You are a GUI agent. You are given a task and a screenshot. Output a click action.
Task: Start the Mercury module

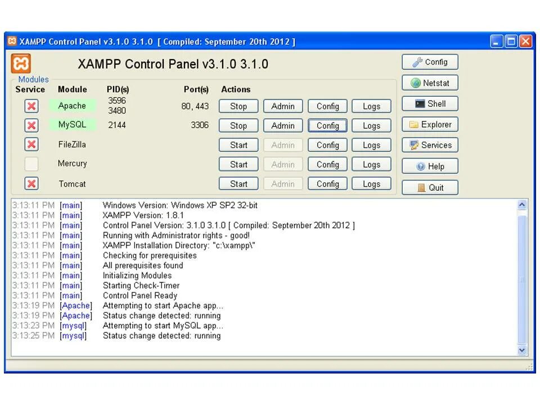coord(238,164)
